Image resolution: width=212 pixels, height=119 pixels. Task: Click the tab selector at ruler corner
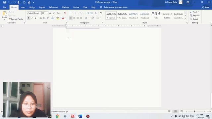click(2, 26)
